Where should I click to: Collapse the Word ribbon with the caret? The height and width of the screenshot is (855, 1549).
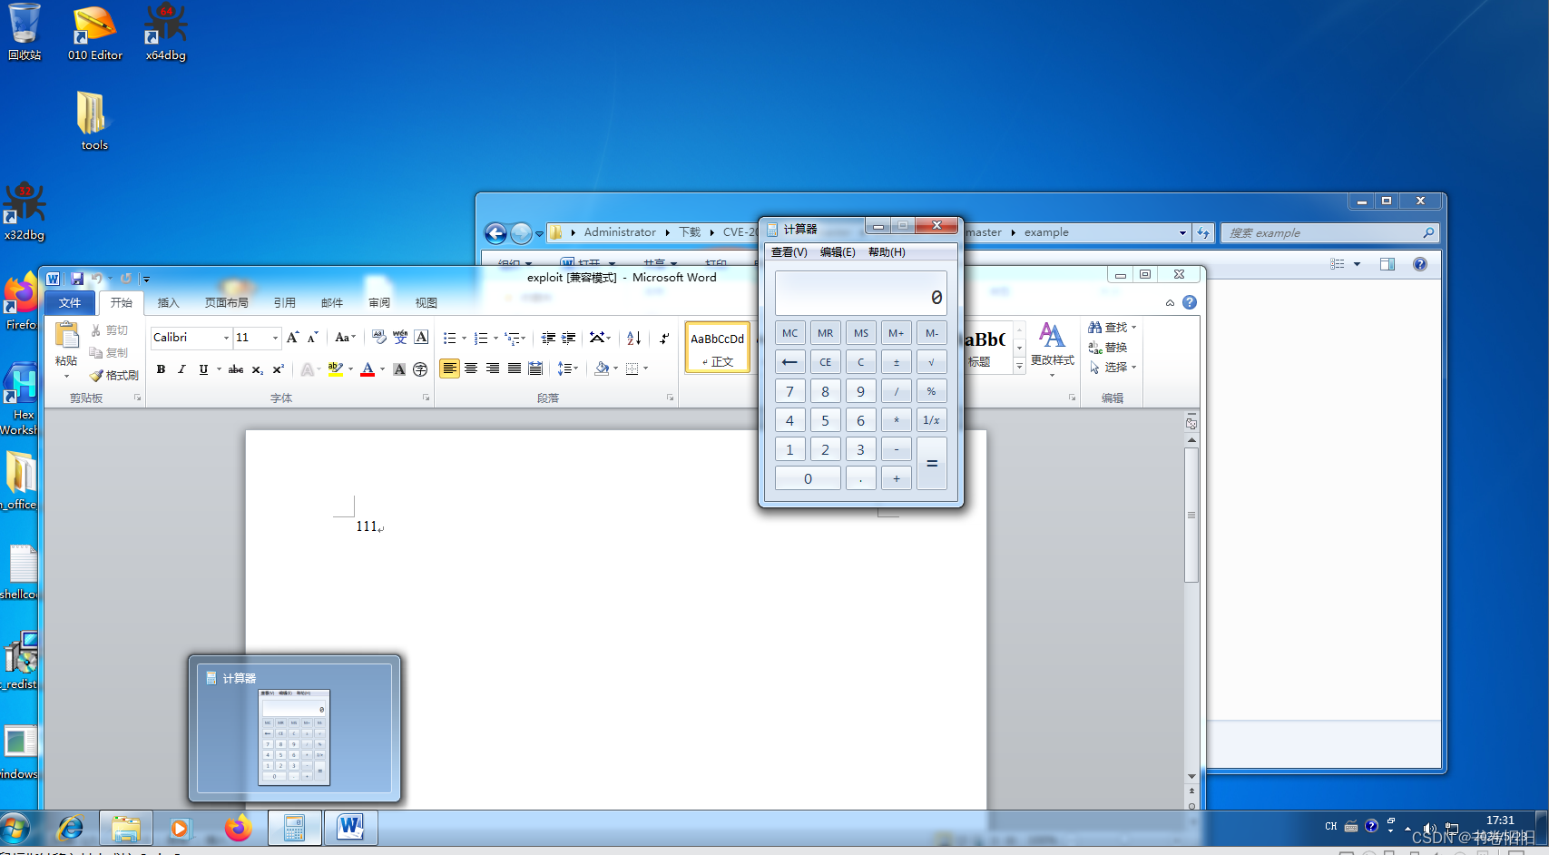(1170, 303)
